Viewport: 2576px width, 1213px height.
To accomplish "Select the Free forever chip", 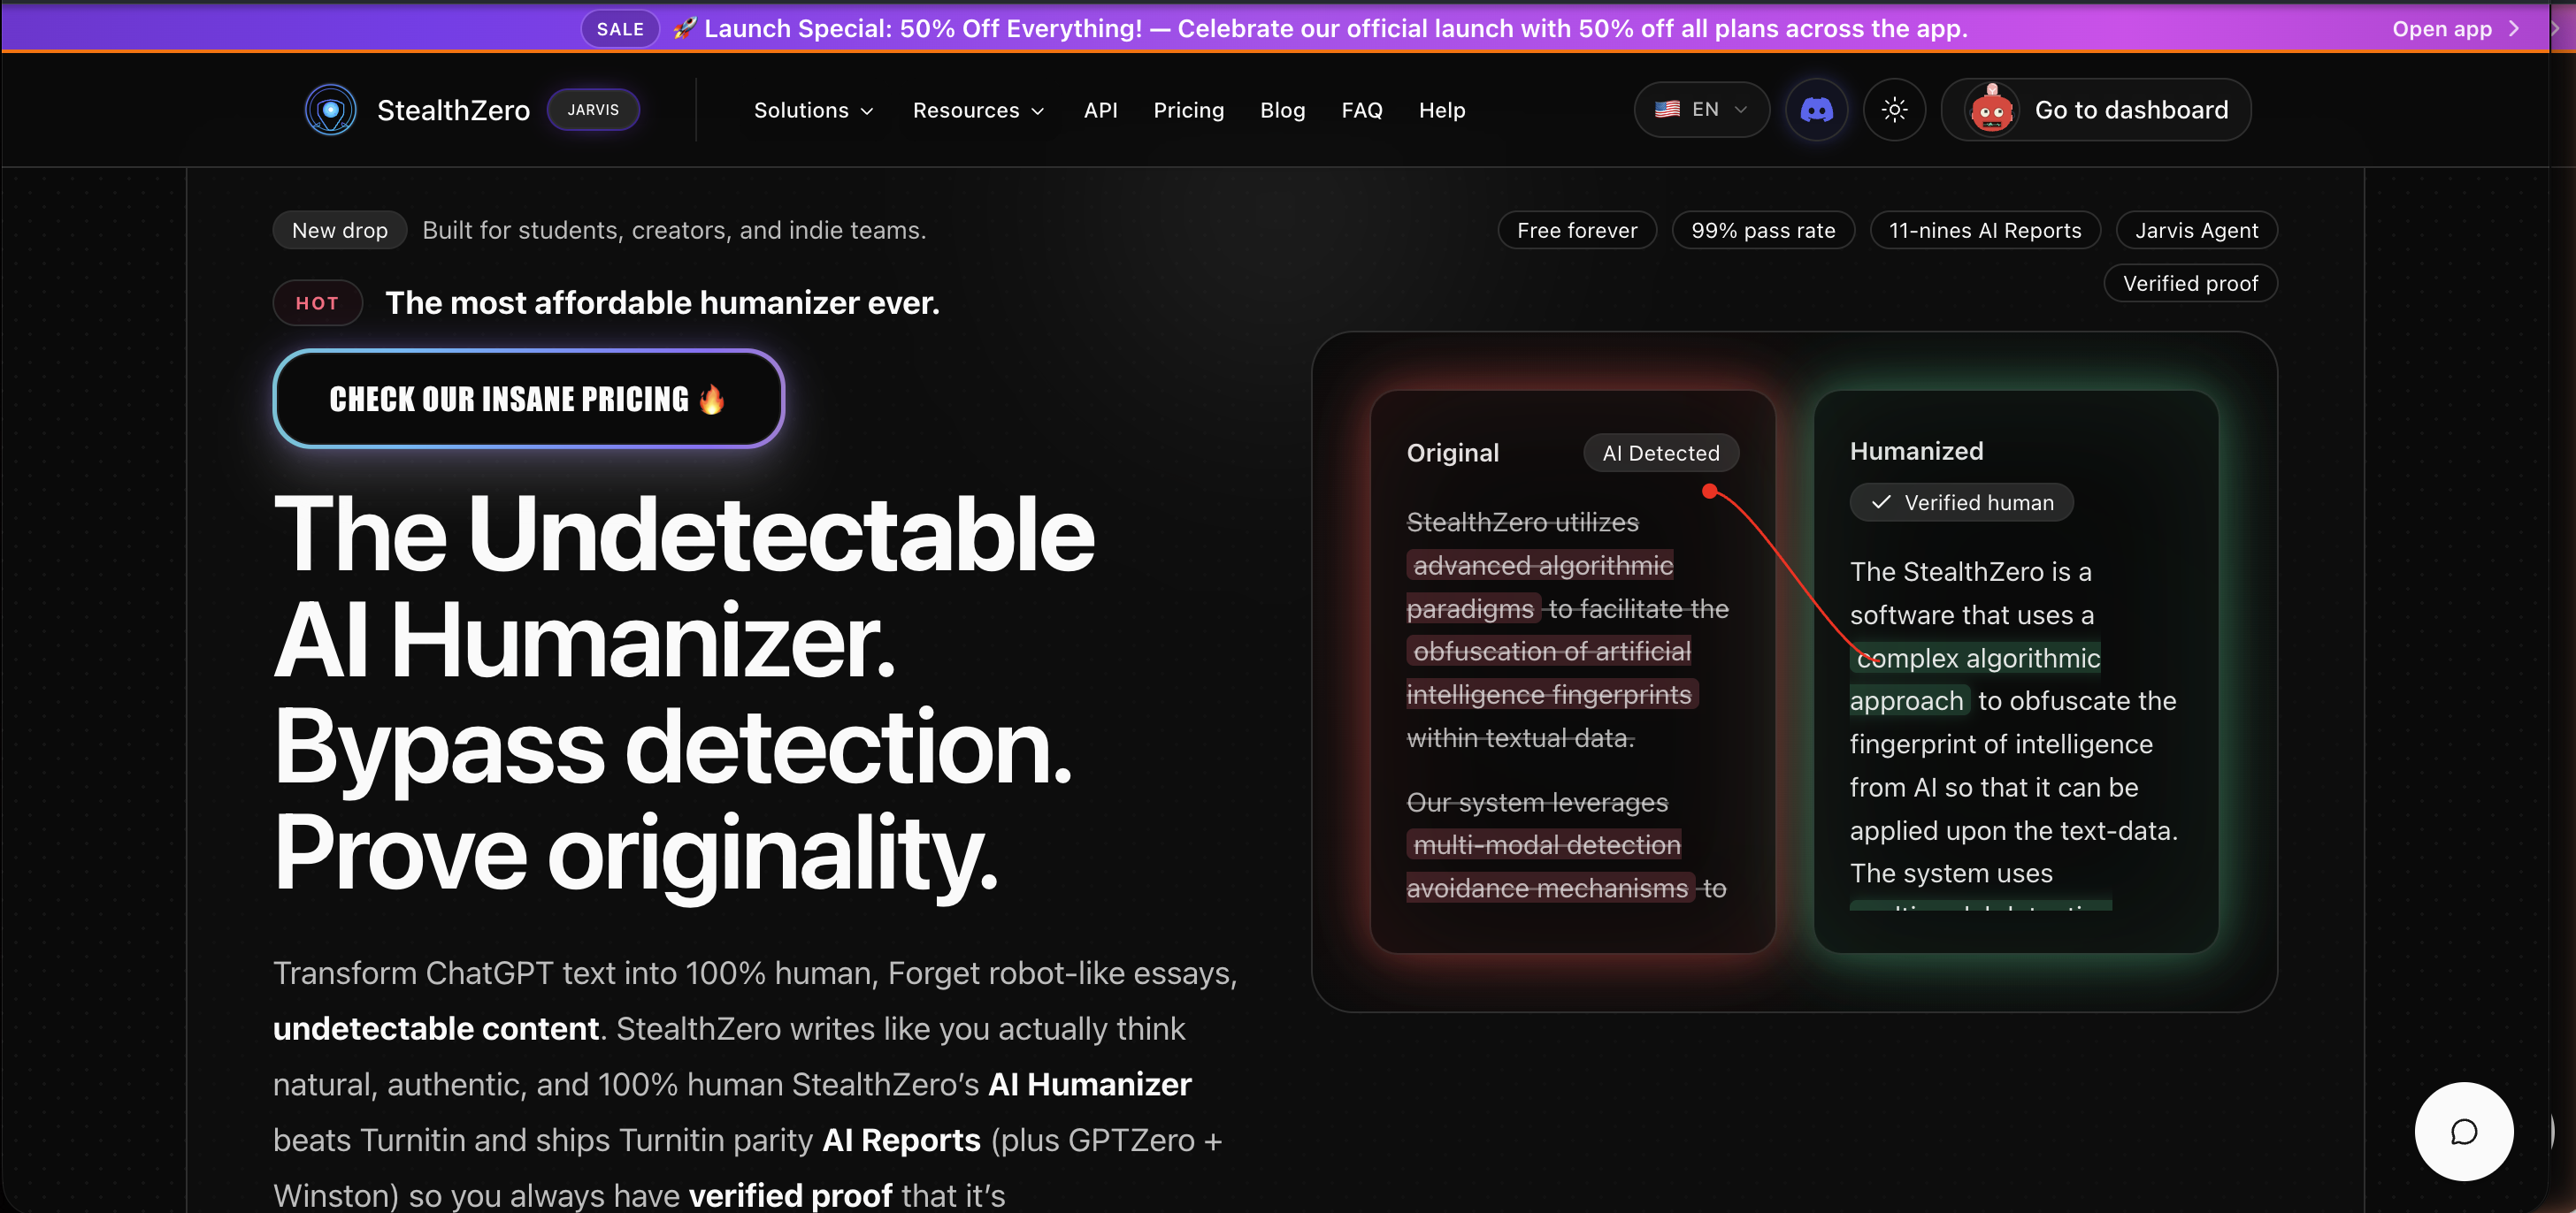I will [x=1576, y=230].
